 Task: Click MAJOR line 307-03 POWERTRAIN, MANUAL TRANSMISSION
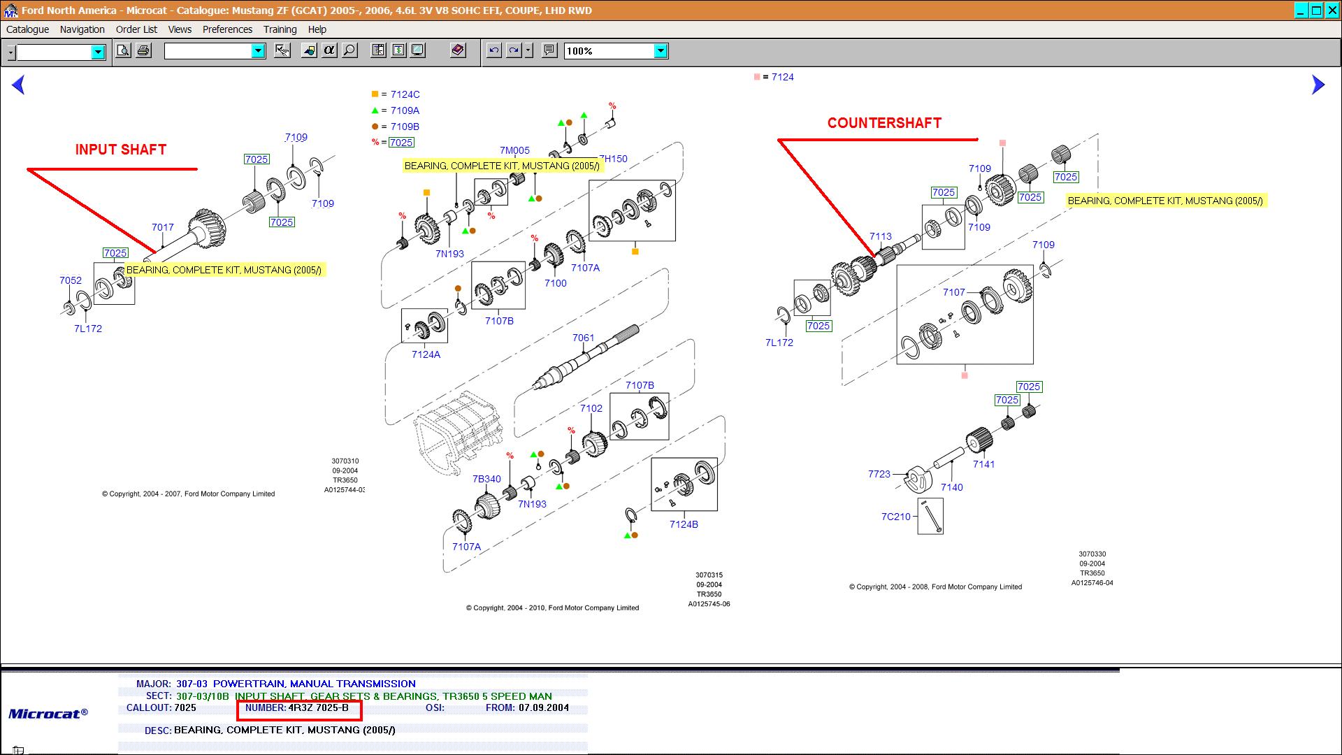point(296,684)
